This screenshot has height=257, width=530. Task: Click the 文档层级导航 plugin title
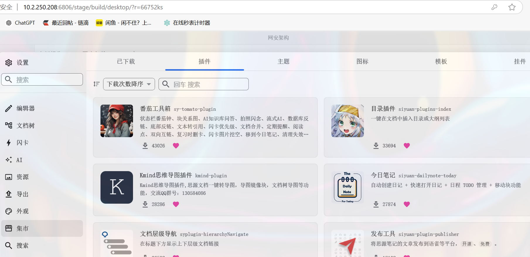(158, 234)
